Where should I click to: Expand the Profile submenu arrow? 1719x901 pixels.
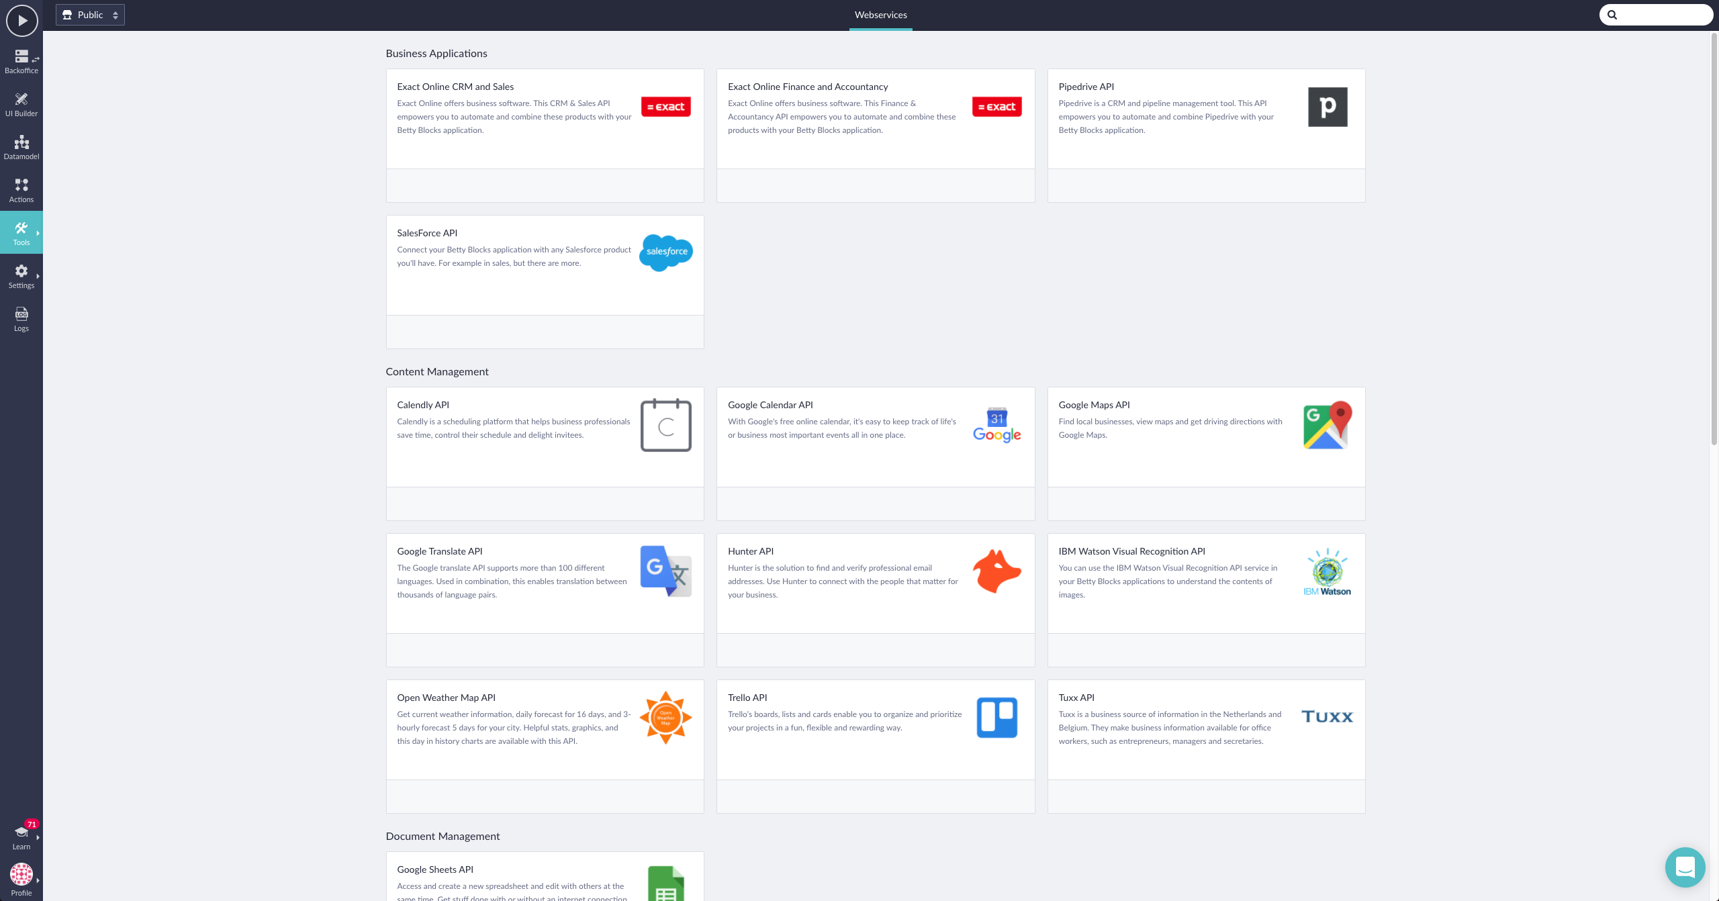pyautogui.click(x=38, y=880)
